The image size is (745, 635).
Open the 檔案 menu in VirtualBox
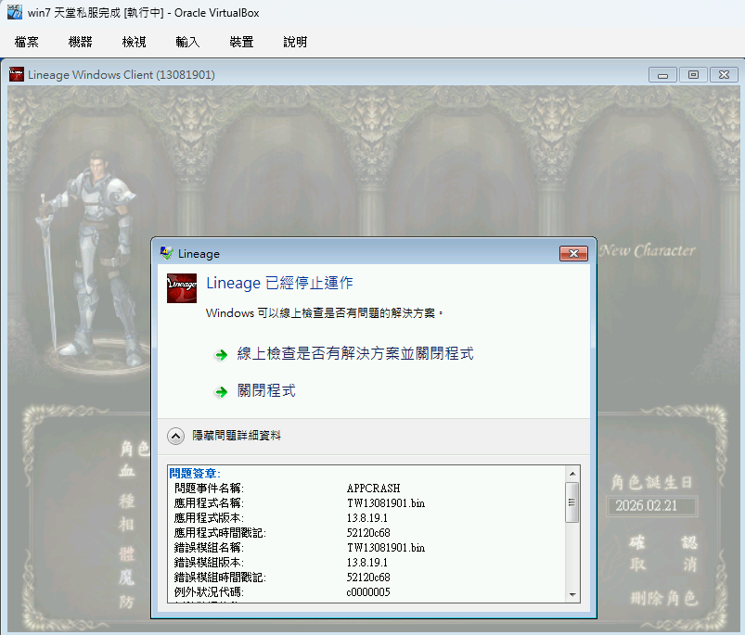point(27,42)
